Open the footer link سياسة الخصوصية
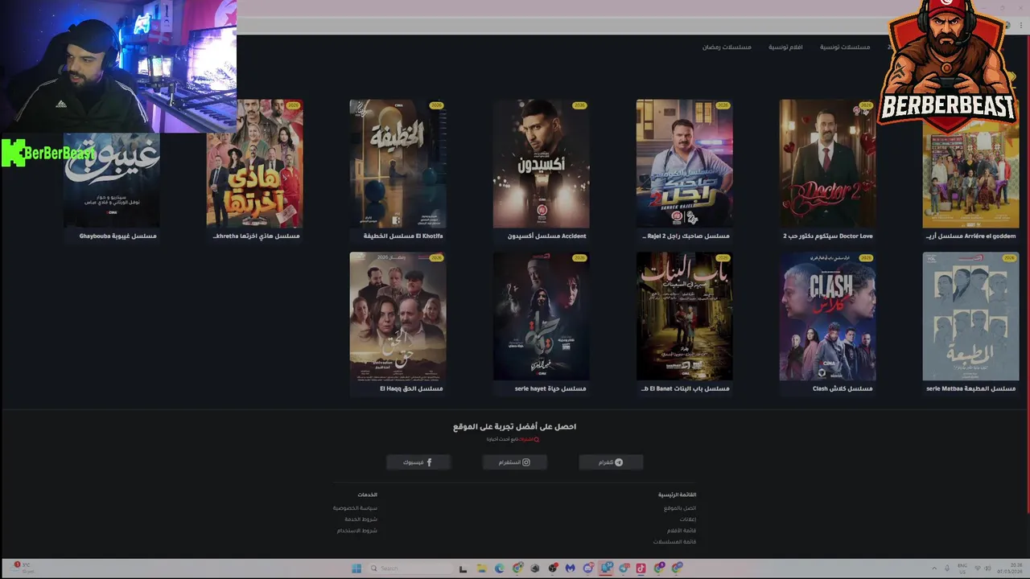This screenshot has height=579, width=1030. pos(355,508)
